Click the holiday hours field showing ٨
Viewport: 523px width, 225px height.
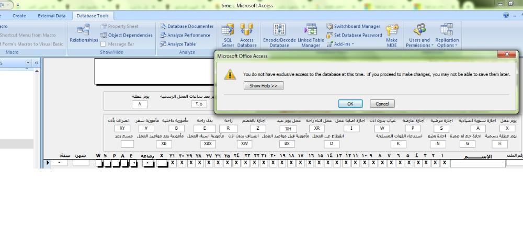(x=140, y=104)
